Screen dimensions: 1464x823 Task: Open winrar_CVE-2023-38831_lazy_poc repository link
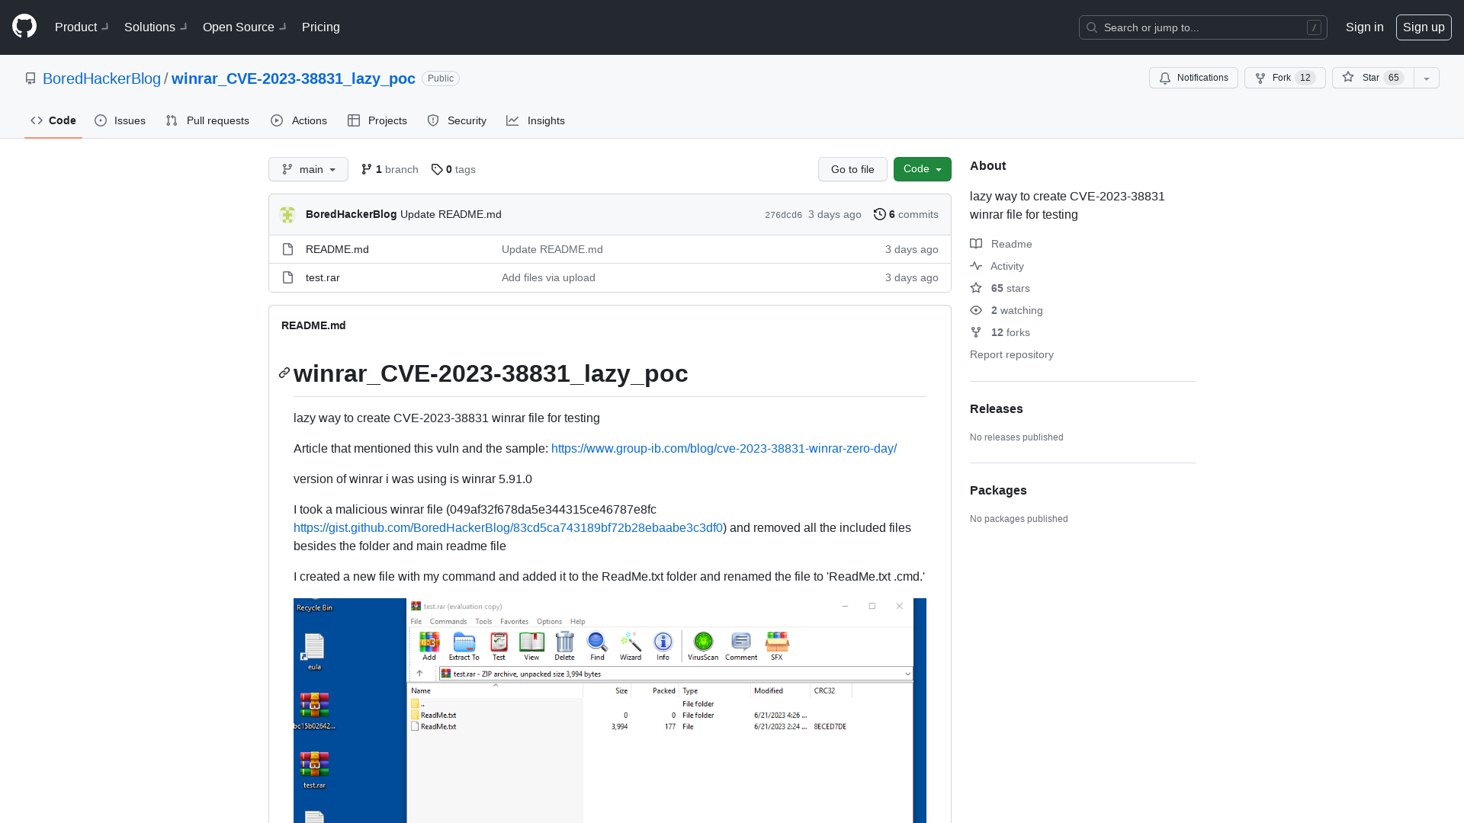tap(294, 78)
